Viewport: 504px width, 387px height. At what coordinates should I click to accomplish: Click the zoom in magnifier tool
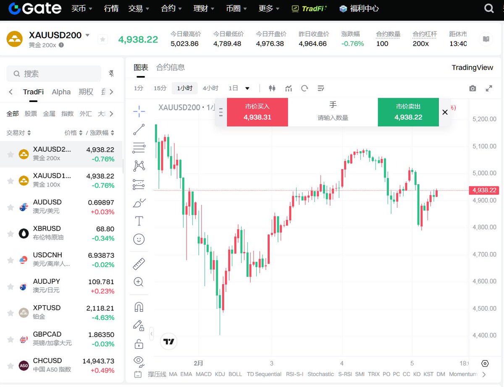pos(139,282)
